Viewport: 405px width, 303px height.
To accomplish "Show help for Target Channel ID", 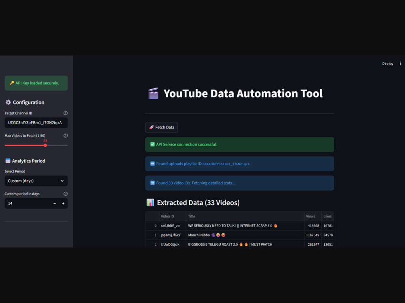I will coord(66,113).
